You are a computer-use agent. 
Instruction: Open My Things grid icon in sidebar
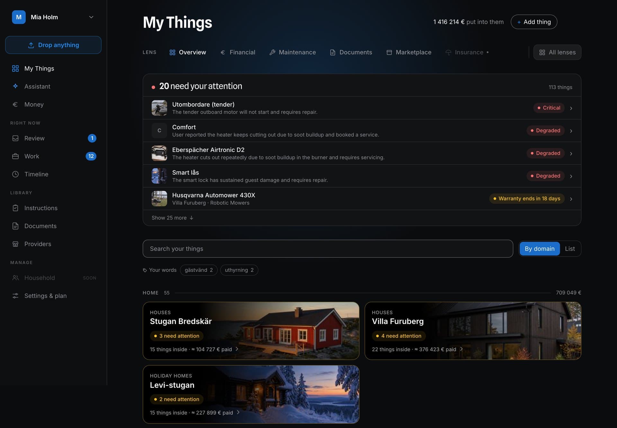coord(15,68)
